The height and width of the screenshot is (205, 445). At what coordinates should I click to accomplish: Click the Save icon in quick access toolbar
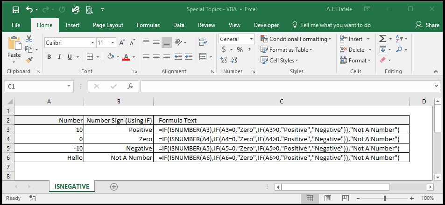click(x=16, y=10)
